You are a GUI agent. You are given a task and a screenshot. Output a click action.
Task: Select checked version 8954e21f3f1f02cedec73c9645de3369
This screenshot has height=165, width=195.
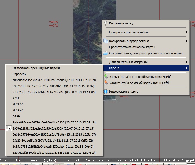[54, 128]
